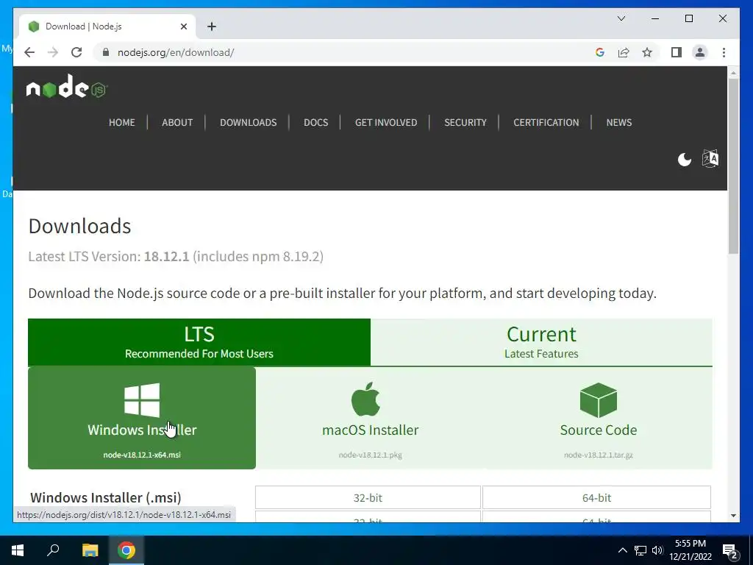Click the 'Windows Installer (.msi)' row label
This screenshot has height=565, width=753.
(106, 497)
